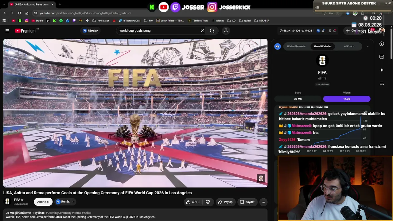This screenshot has width=393, height=221.
Task: Expand the film bookmark folder
Action: (148, 21)
